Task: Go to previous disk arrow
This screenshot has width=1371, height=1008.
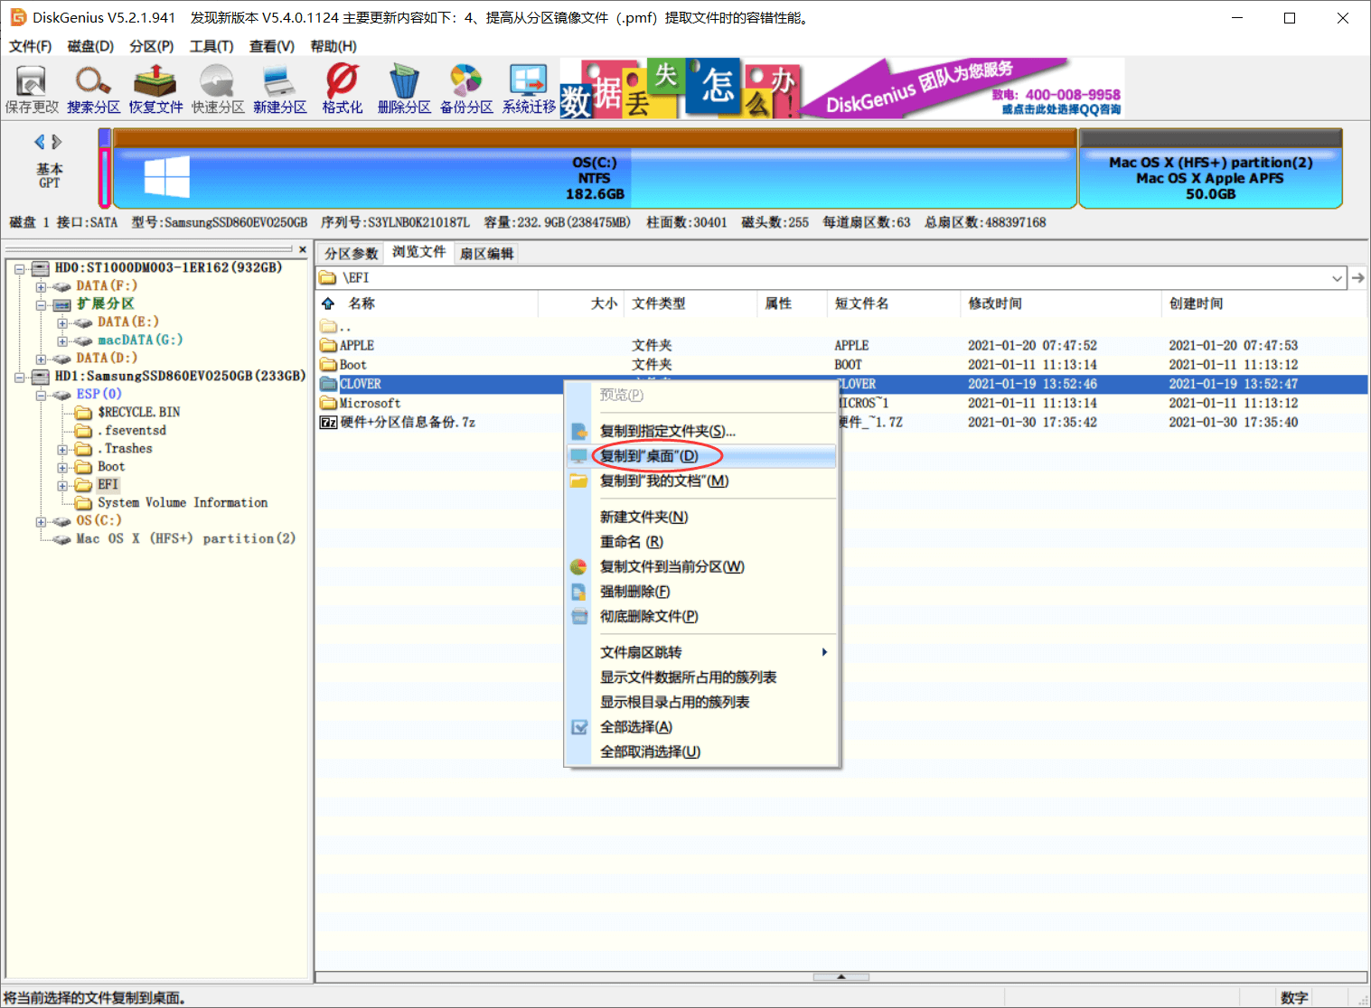Action: 40,142
